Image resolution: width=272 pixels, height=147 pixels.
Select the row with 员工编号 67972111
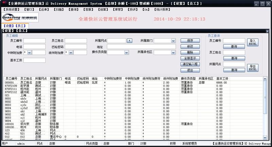[x=134, y=89]
